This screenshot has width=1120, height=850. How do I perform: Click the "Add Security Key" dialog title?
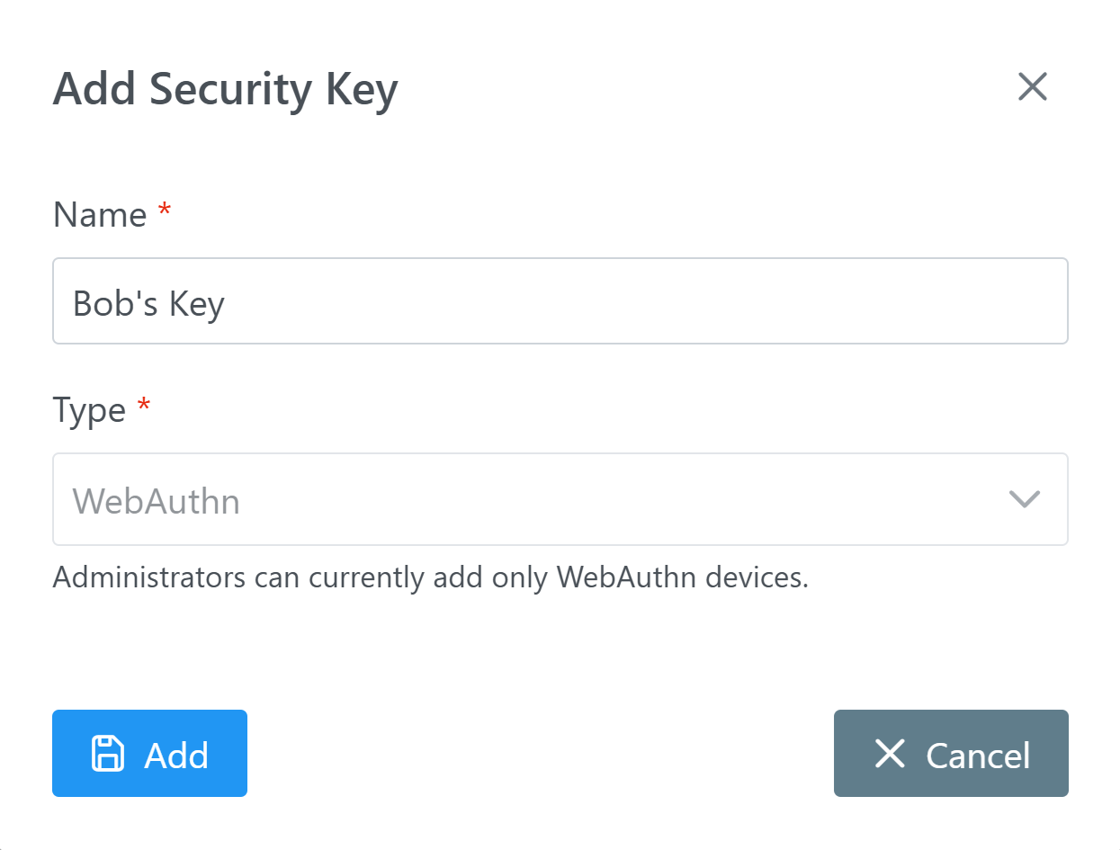click(x=225, y=90)
